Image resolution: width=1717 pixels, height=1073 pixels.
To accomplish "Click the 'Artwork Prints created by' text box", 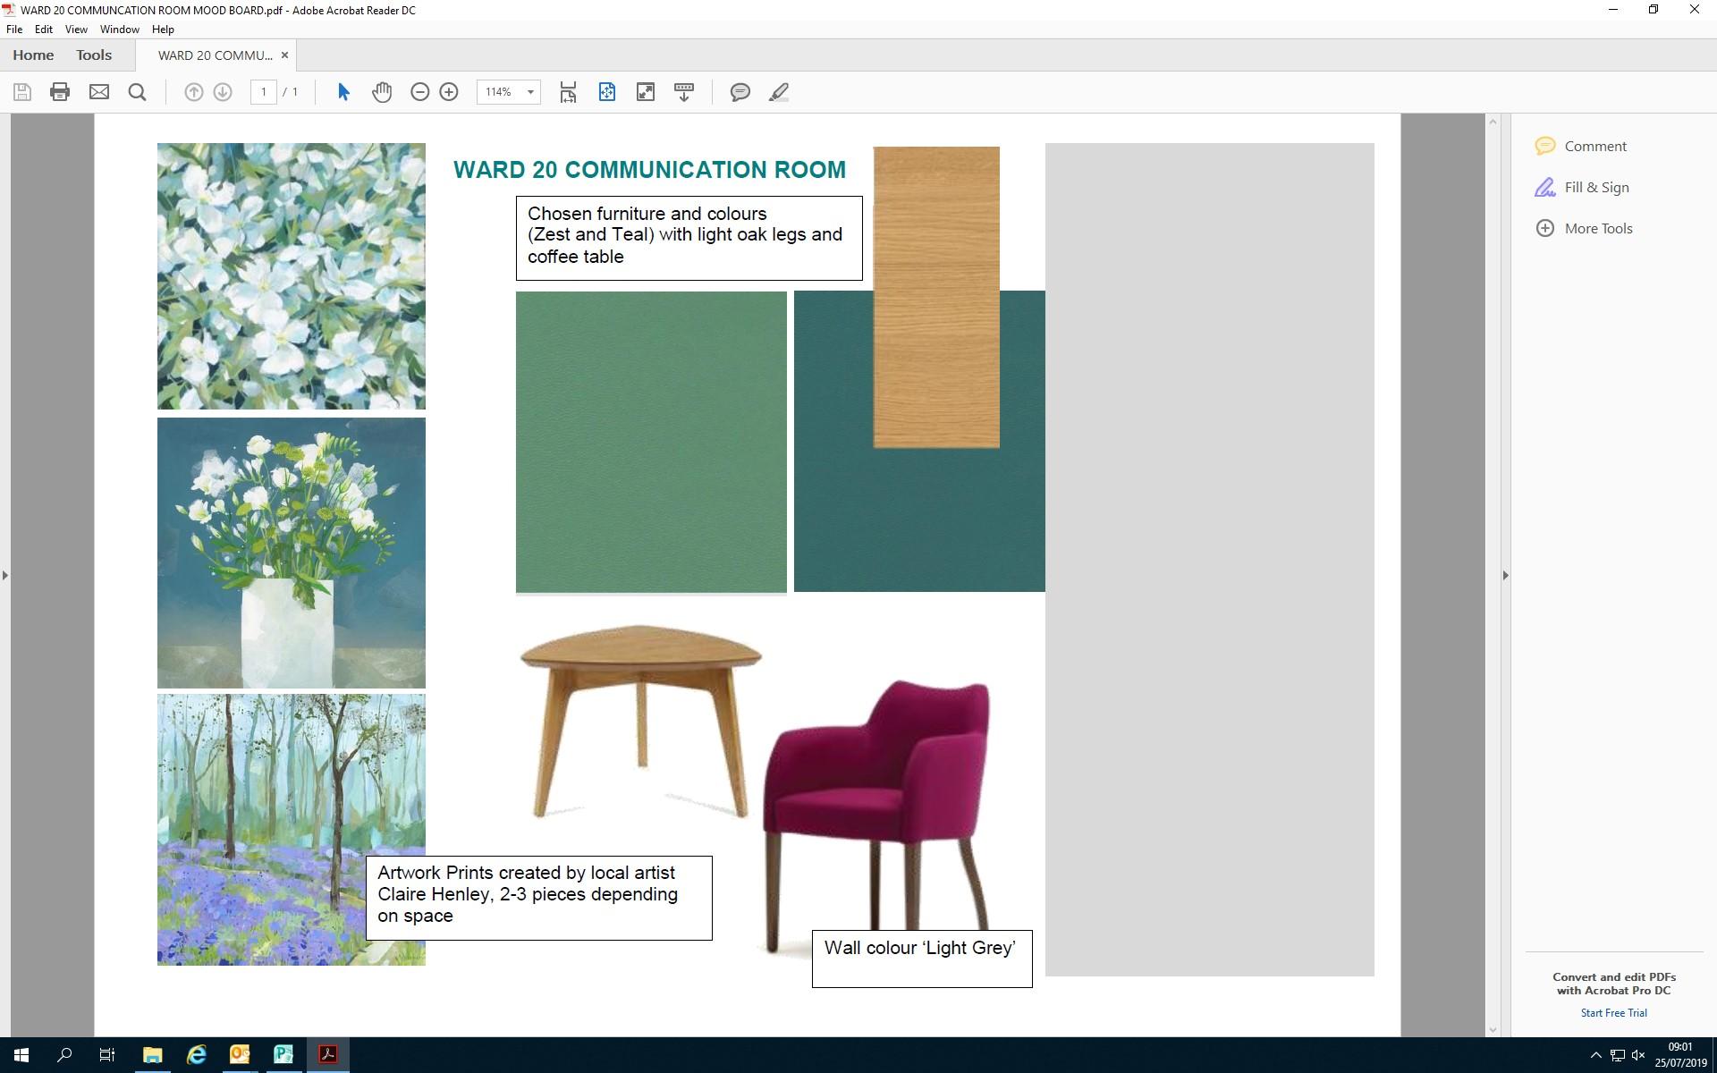I will point(539,898).
